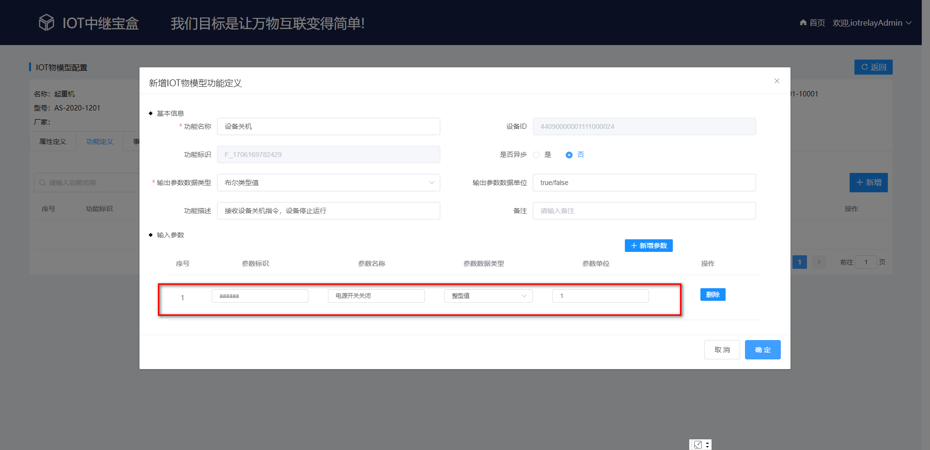Click the refresh icon on the 返回 button
Image resolution: width=930 pixels, height=450 pixels.
[864, 67]
